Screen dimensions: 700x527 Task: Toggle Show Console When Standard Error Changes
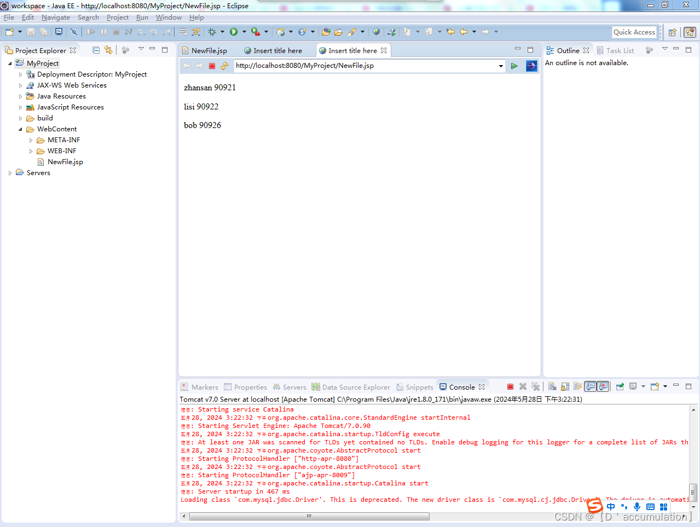(603, 386)
